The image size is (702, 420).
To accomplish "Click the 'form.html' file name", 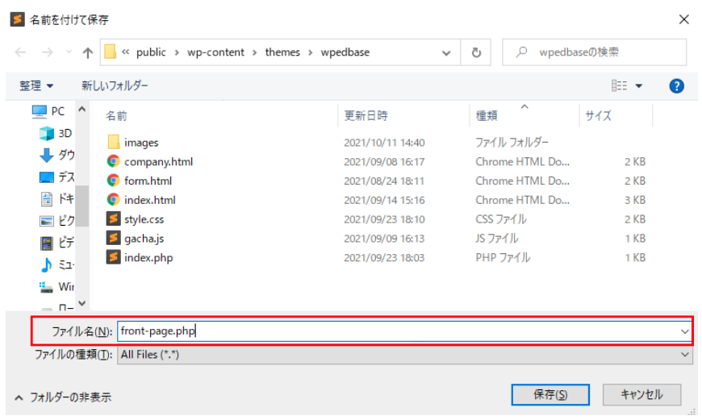I will [x=148, y=181].
